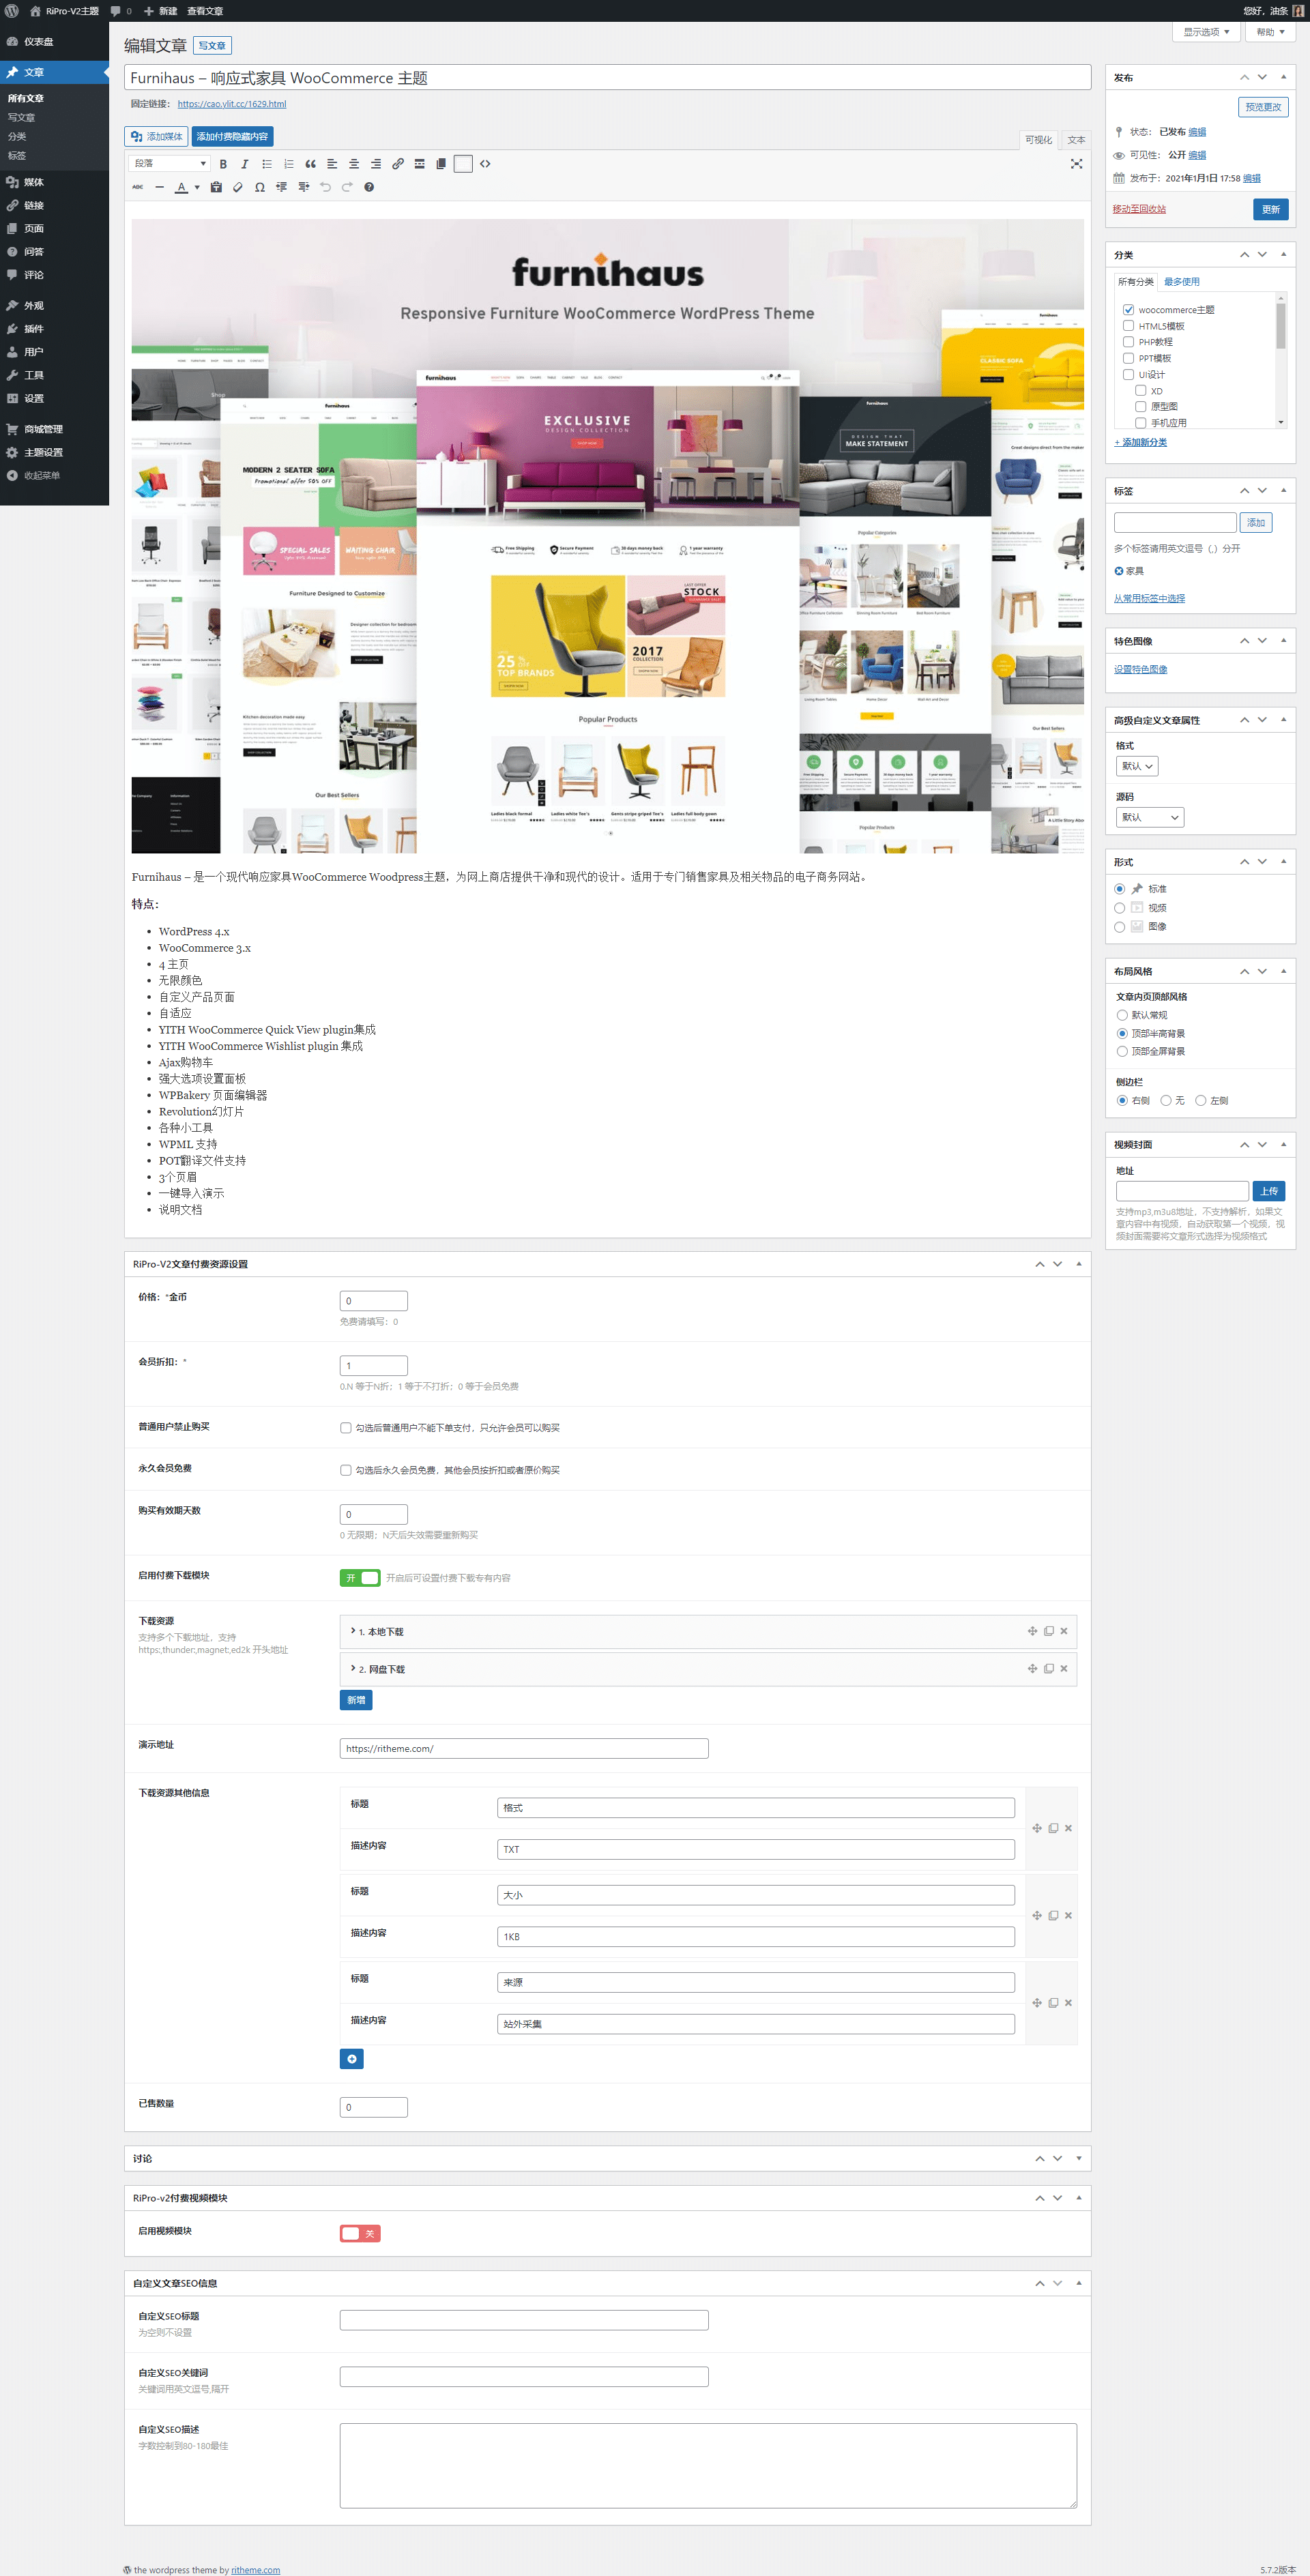Viewport: 1310px width, 2576px height.
Task: Clear formatting with the eraser icon
Action: pyautogui.click(x=238, y=187)
